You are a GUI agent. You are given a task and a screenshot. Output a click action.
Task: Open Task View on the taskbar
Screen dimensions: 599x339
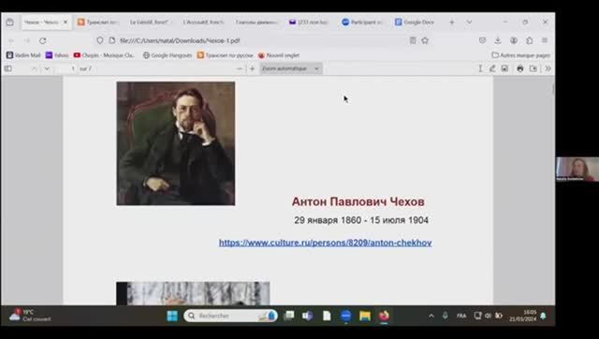[289, 316]
